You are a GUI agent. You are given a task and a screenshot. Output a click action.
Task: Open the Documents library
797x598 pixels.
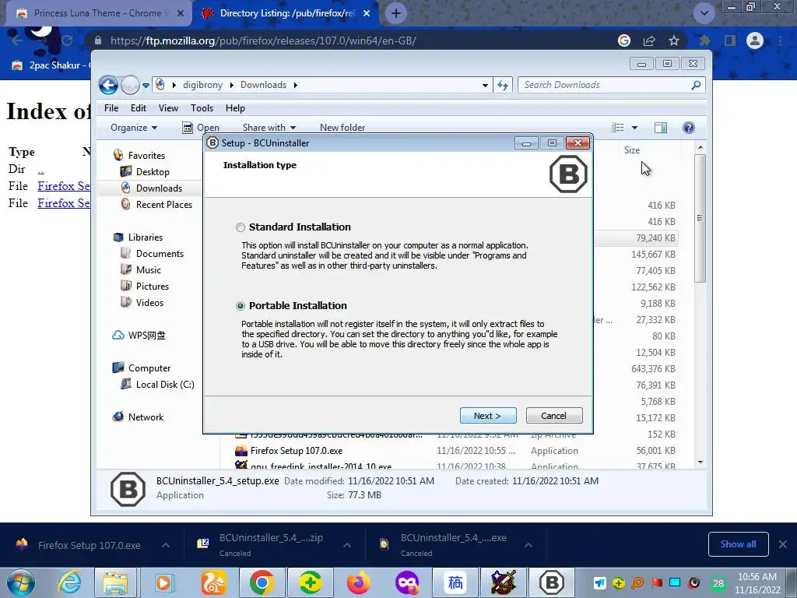[160, 254]
